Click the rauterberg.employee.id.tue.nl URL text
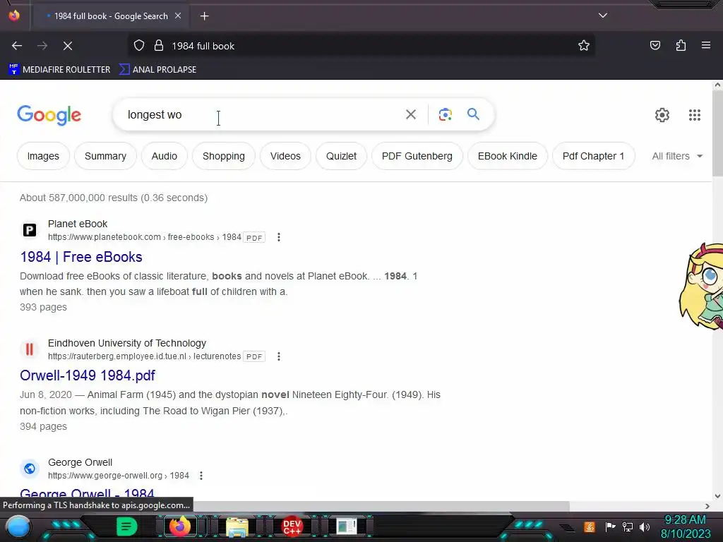723x542 pixels. tap(144, 356)
